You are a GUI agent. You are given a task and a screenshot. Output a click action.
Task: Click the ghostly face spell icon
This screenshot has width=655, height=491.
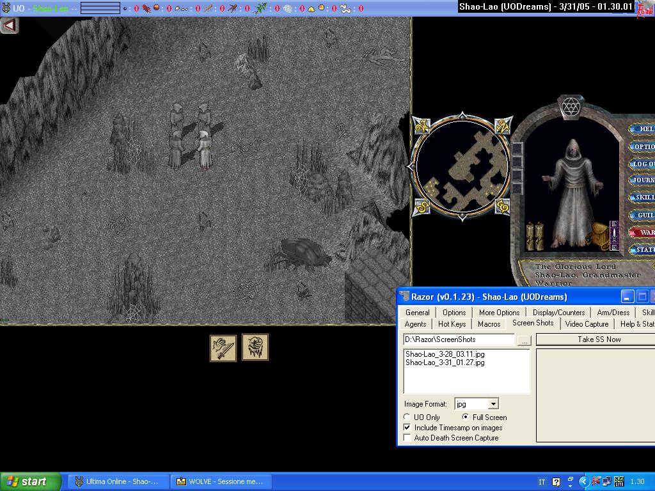[x=255, y=347]
